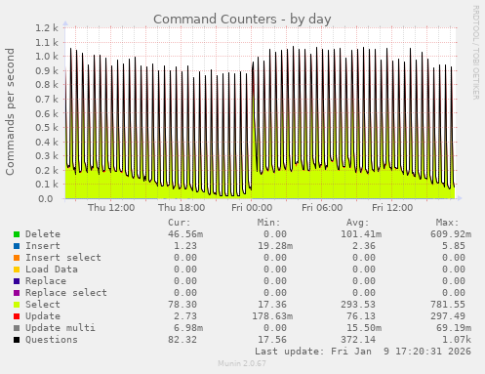Click the purple Replace select legend swatch

(17, 293)
